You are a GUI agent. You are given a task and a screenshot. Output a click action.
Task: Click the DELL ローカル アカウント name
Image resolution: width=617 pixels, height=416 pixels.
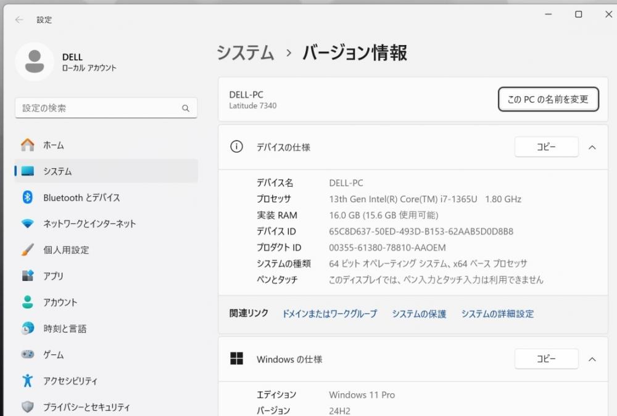[x=89, y=62]
